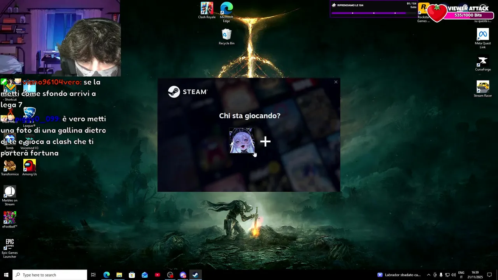The image size is (498, 280).
Task: Open clock showing 16:39
Action: tap(475, 275)
